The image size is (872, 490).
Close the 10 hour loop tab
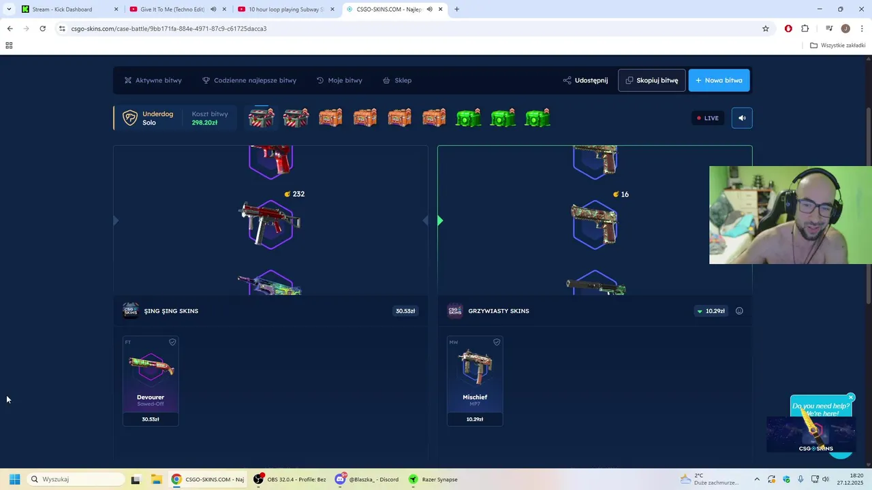[x=332, y=10]
